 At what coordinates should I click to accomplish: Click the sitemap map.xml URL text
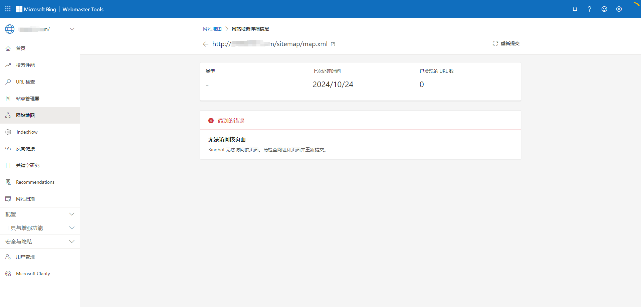[270, 44]
